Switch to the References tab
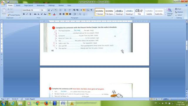The width and height of the screenshot is (188, 106). pos(41,5)
